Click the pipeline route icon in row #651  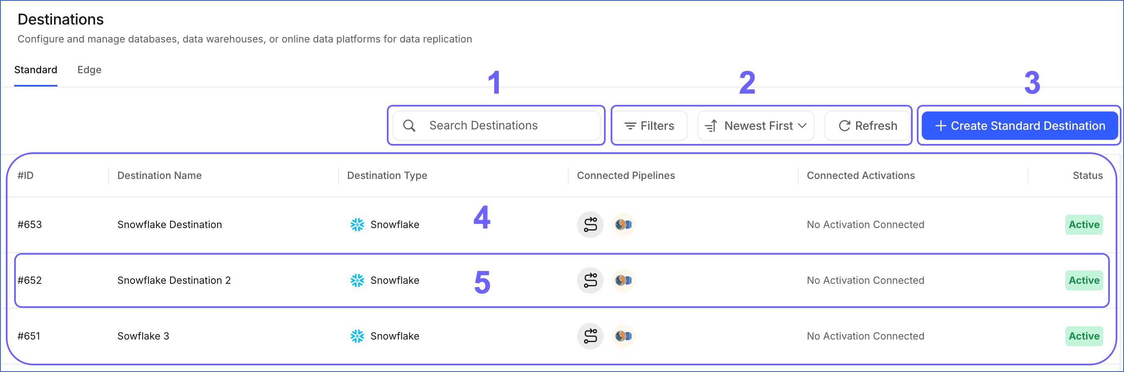click(590, 336)
